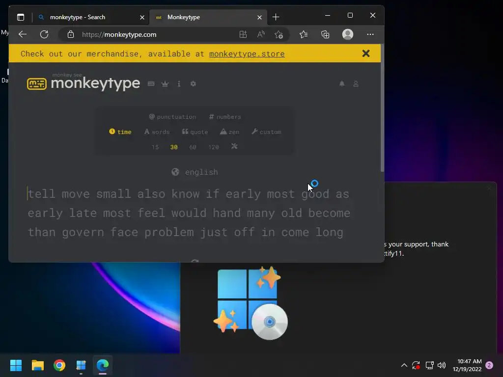Add this page to favorites

tap(279, 34)
